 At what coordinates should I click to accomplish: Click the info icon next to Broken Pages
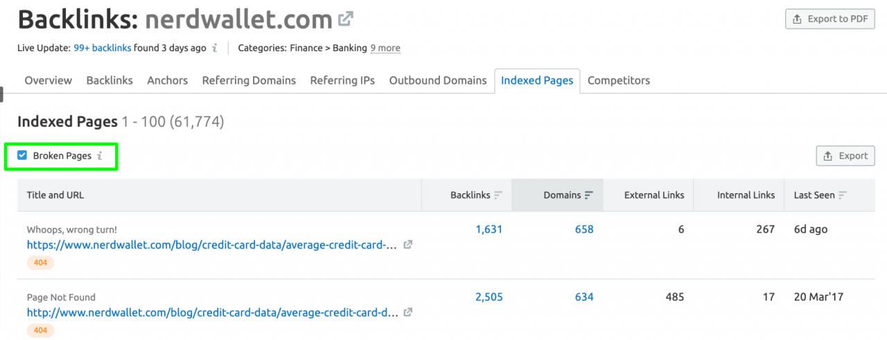click(x=99, y=156)
